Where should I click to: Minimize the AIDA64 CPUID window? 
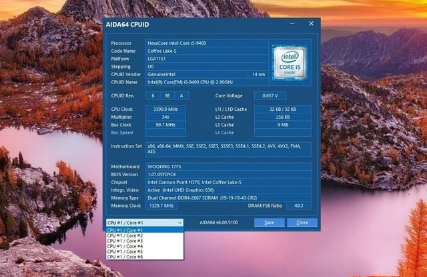pos(293,23)
